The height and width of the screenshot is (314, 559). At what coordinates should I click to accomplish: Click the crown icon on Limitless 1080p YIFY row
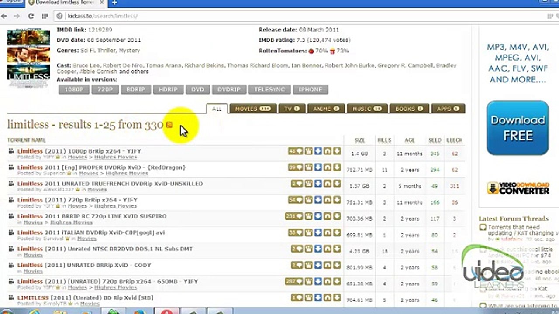(309, 151)
